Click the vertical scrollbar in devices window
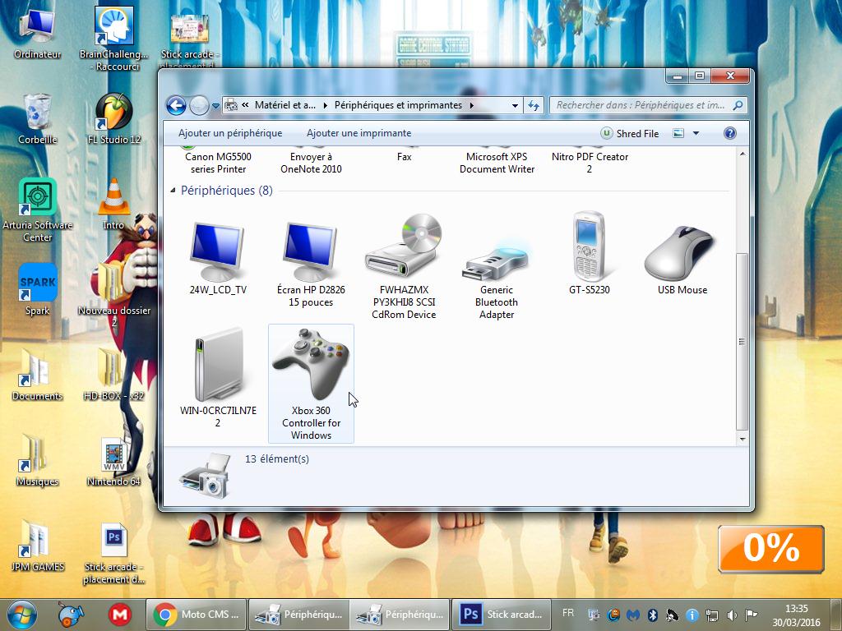 (x=743, y=340)
